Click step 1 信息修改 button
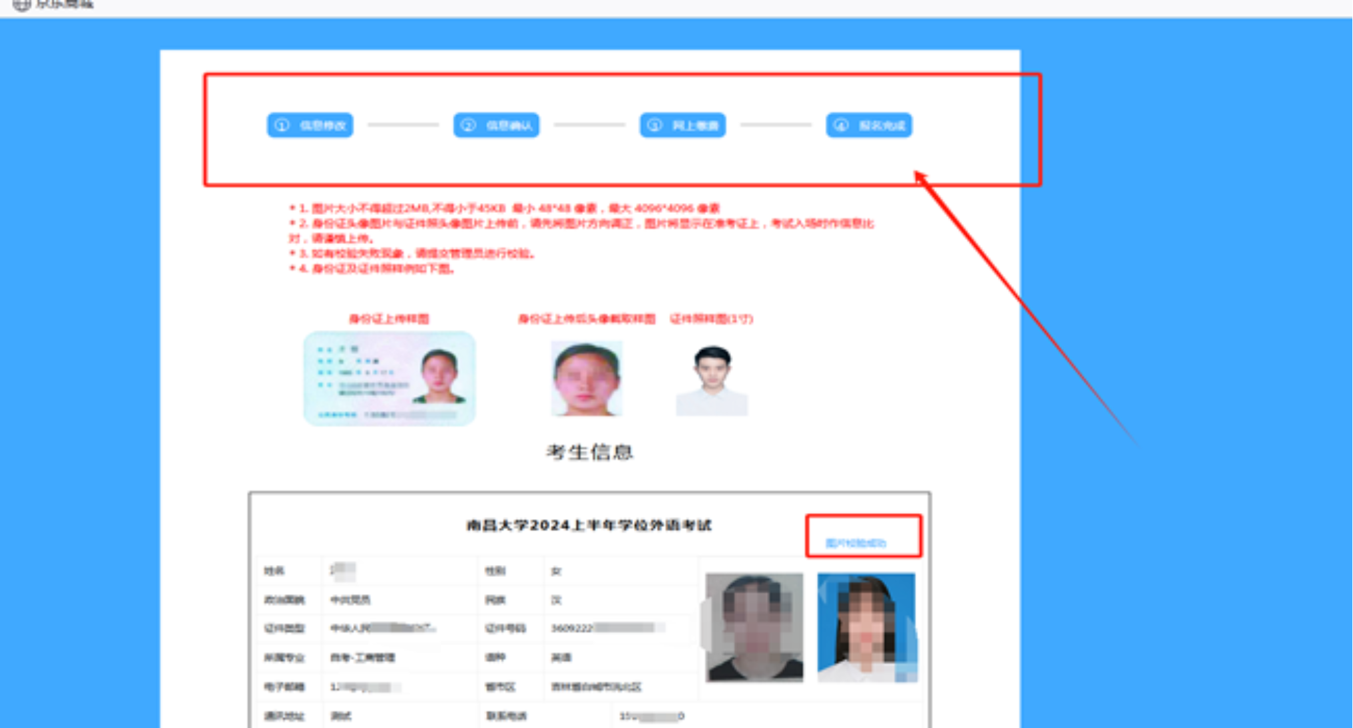Image resolution: width=1353 pixels, height=728 pixels. click(x=310, y=125)
